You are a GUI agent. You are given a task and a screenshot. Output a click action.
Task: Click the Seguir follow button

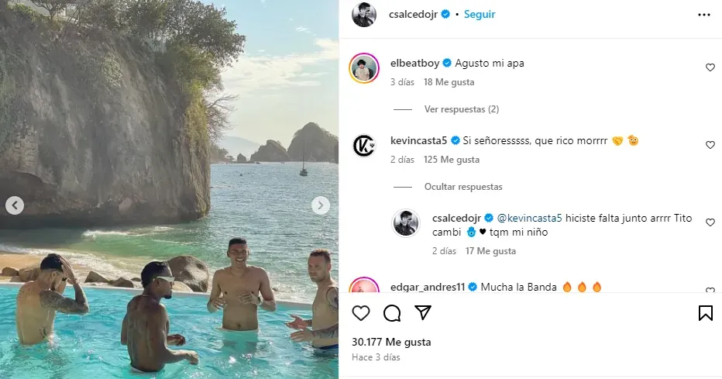point(480,15)
